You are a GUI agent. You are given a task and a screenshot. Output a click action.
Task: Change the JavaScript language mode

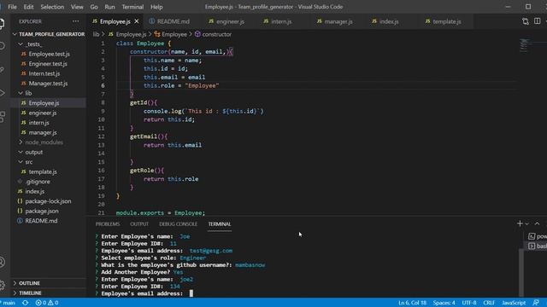[514, 303]
